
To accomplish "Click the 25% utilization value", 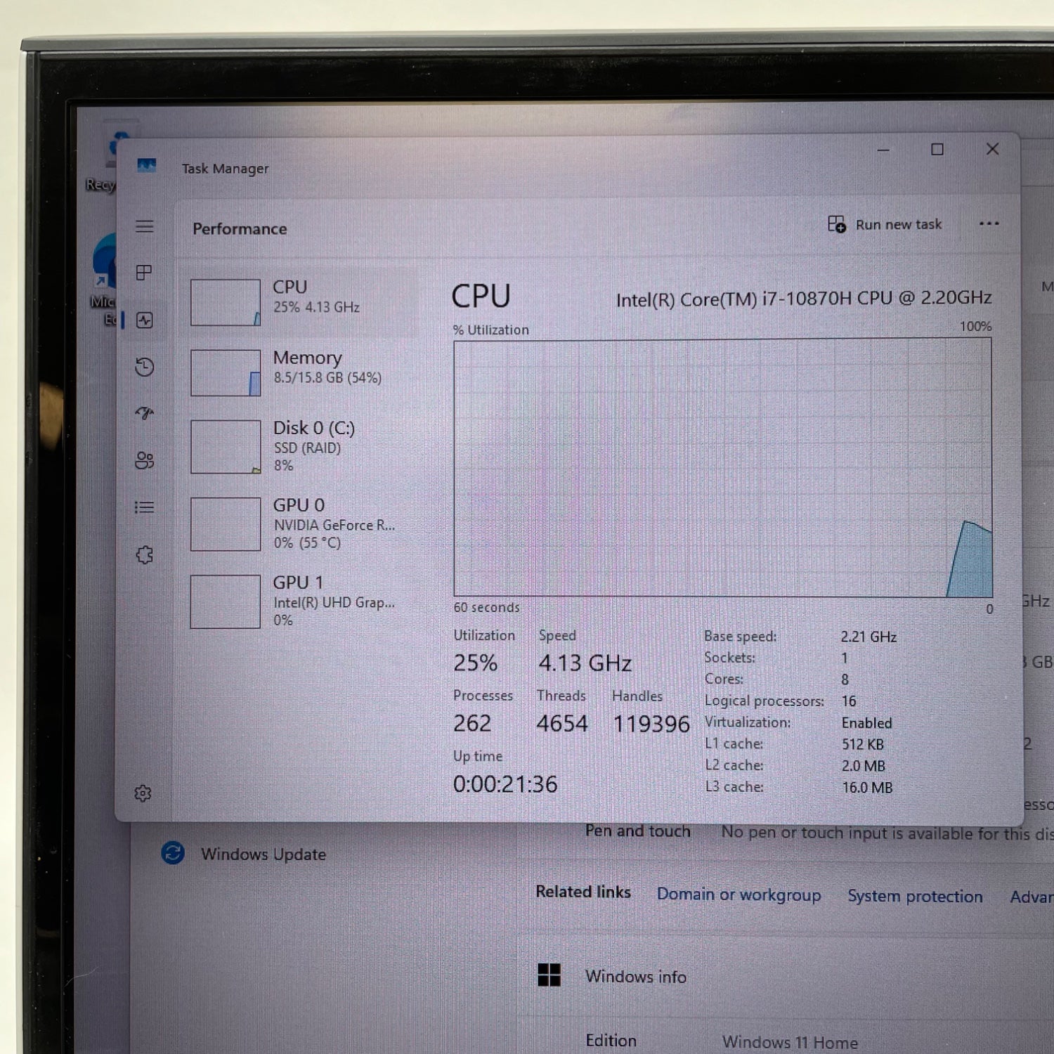I will click(x=476, y=663).
